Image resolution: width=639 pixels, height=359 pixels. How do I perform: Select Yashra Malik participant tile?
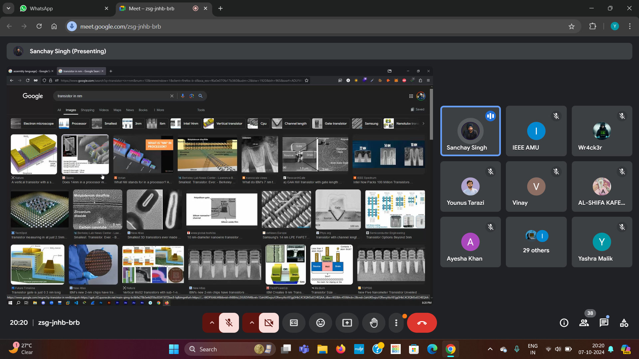(x=602, y=242)
